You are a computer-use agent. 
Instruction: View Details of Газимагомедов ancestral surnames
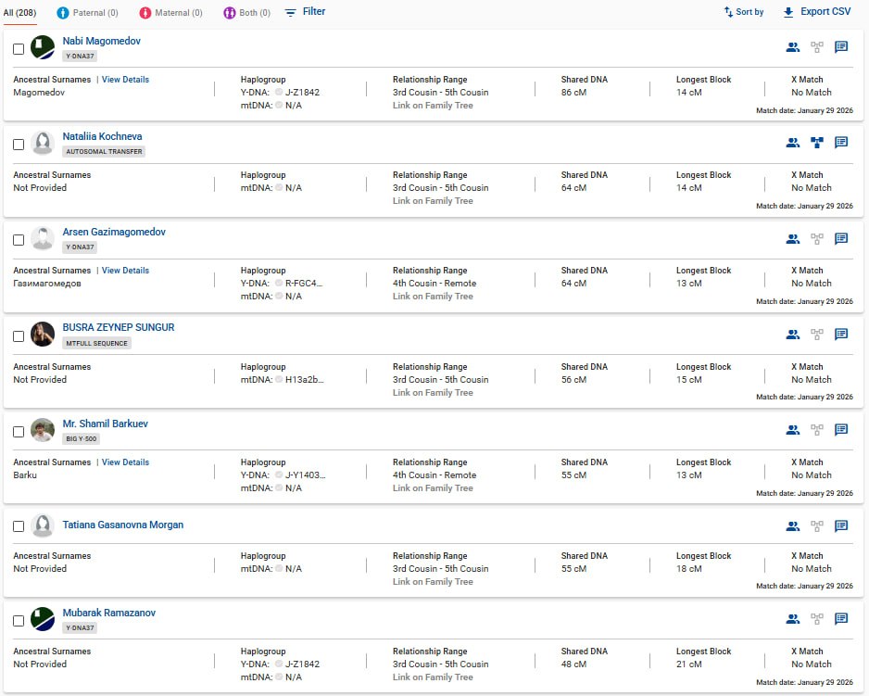pyautogui.click(x=125, y=270)
